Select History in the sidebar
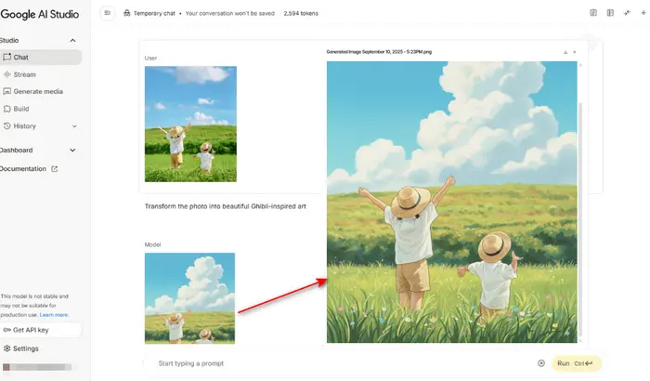 coord(24,126)
